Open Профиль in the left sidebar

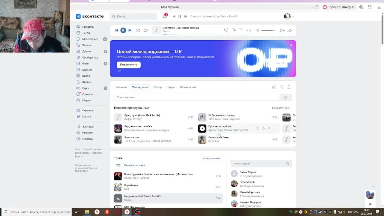point(88,27)
